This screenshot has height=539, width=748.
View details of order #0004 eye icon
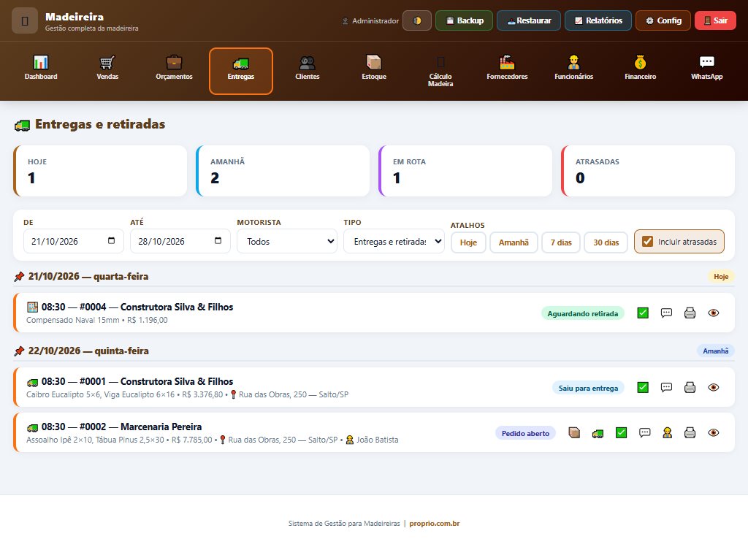pos(713,313)
